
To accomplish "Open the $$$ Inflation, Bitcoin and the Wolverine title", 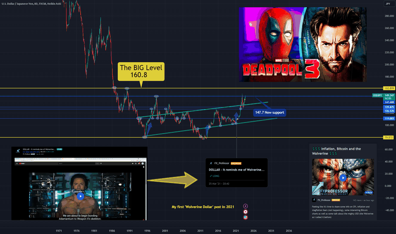I will pyautogui.click(x=337, y=151).
